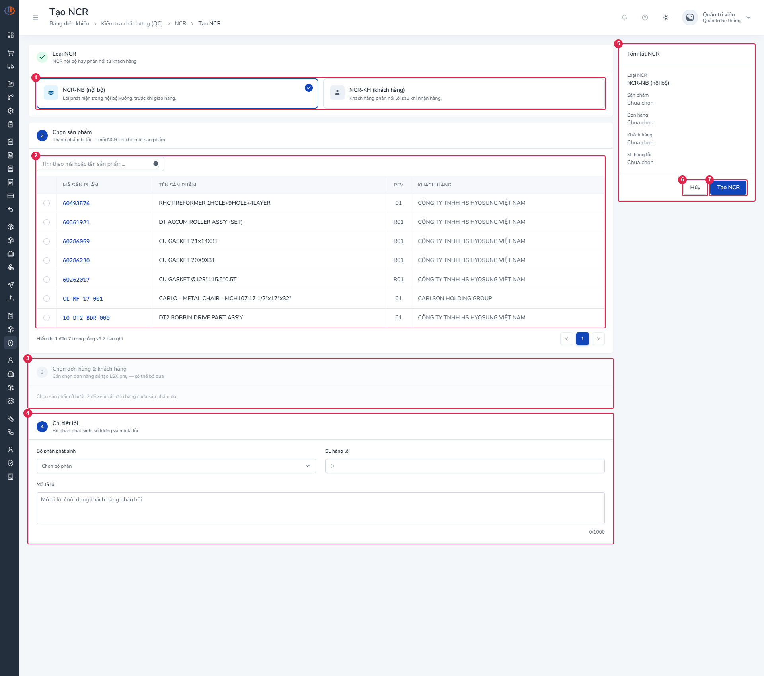Open Kiểm tra chất lượng (QC) breadcrumb
This screenshot has width=764, height=676.
[132, 23]
